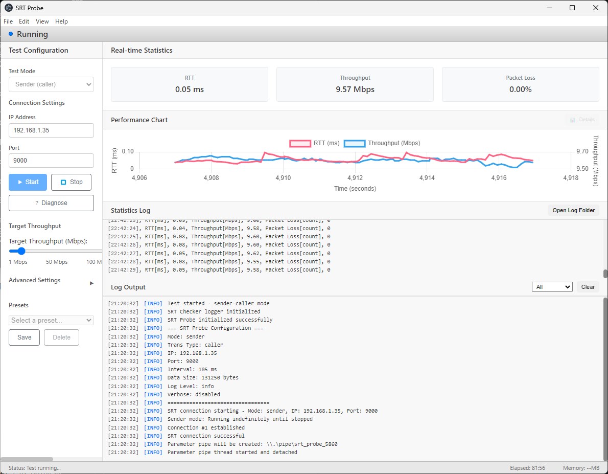Click "Status: Test running..." in status bar
This screenshot has height=474, width=608.
35,468
